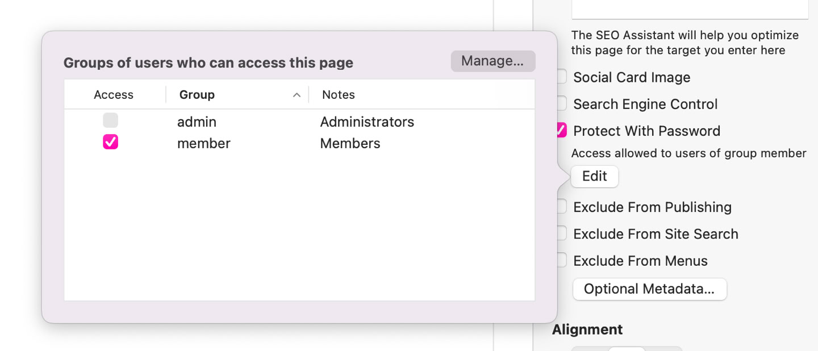Click the Access column header
Image resolution: width=818 pixels, height=351 pixels.
(x=114, y=95)
